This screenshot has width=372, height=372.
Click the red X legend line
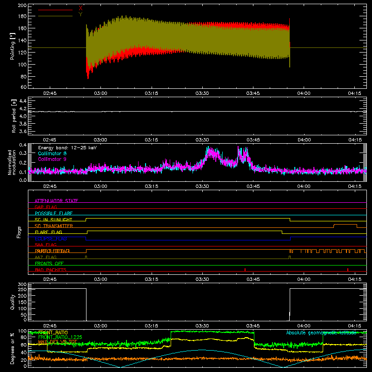[55, 10]
